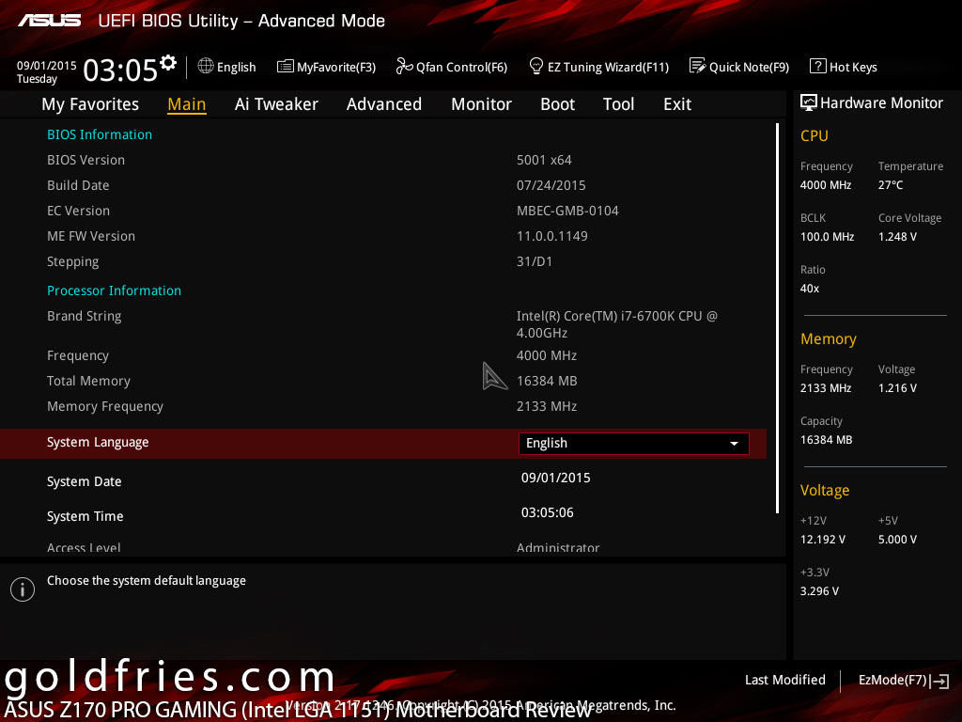Click the Hardware Monitor panel title

click(x=881, y=102)
